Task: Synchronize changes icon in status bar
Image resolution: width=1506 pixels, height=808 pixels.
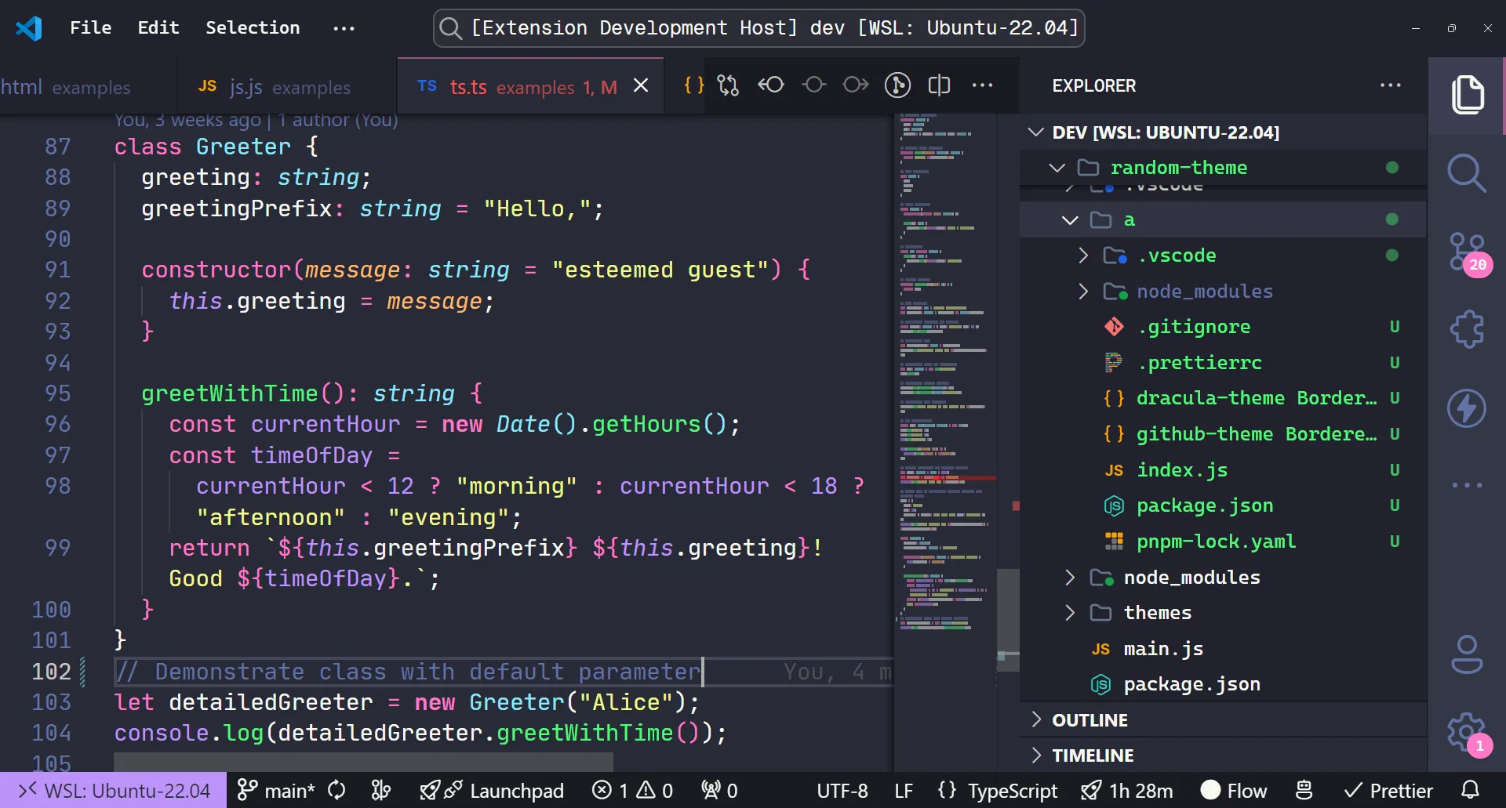Action: (336, 790)
